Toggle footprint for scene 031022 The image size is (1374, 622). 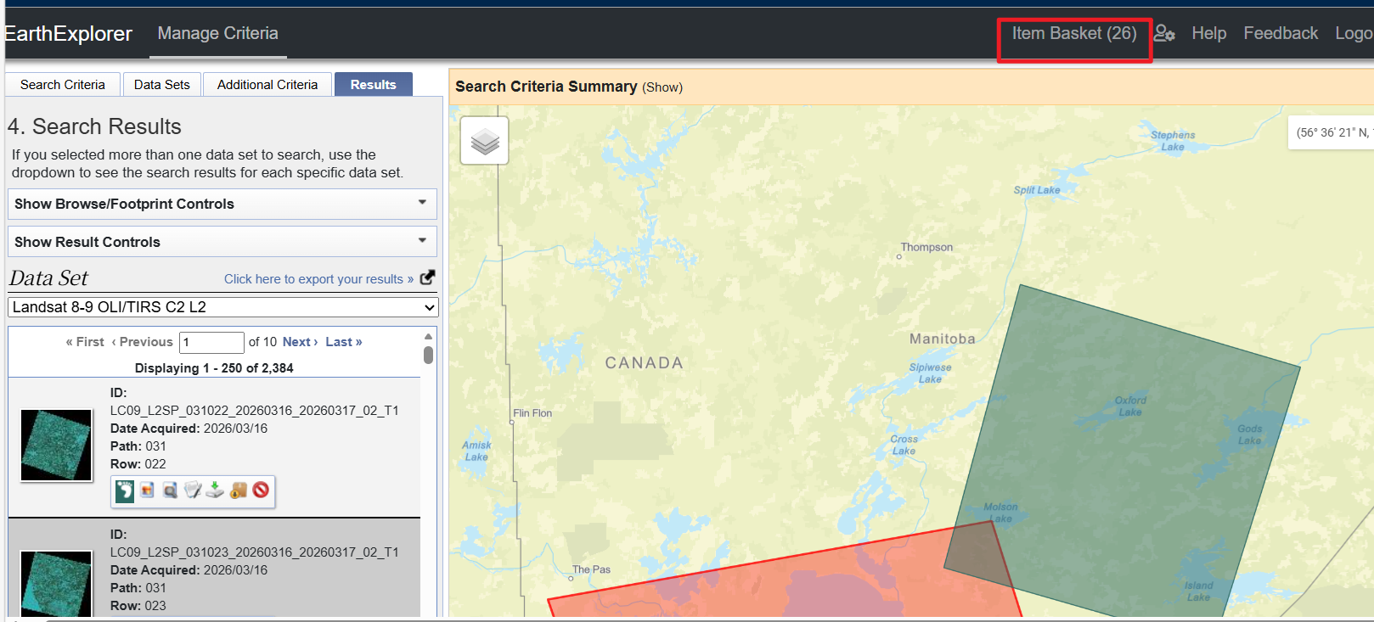click(x=125, y=490)
